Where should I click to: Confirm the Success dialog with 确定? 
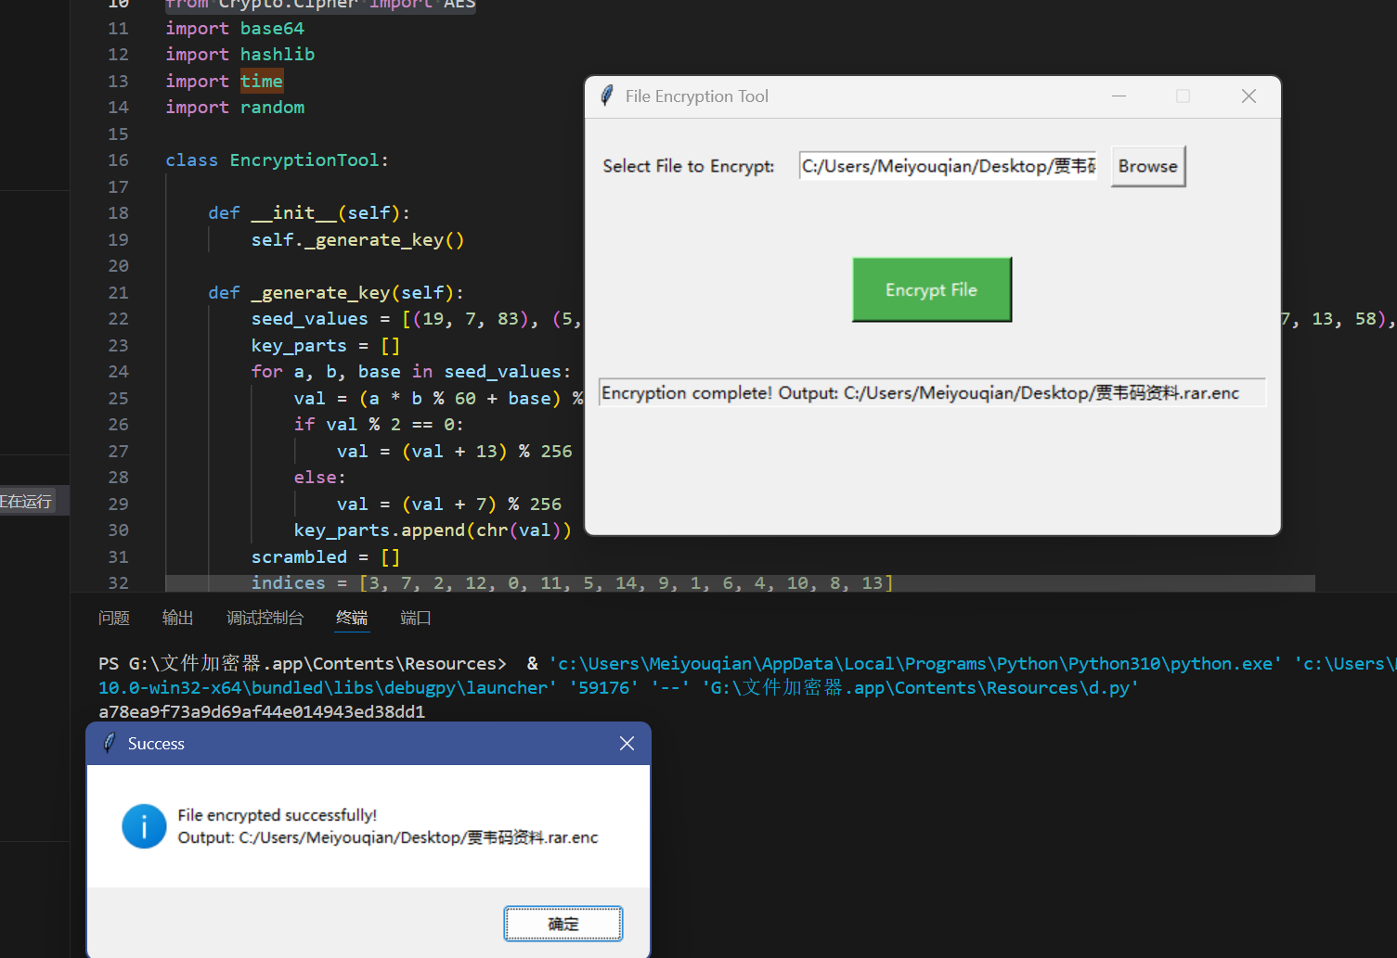(x=563, y=924)
